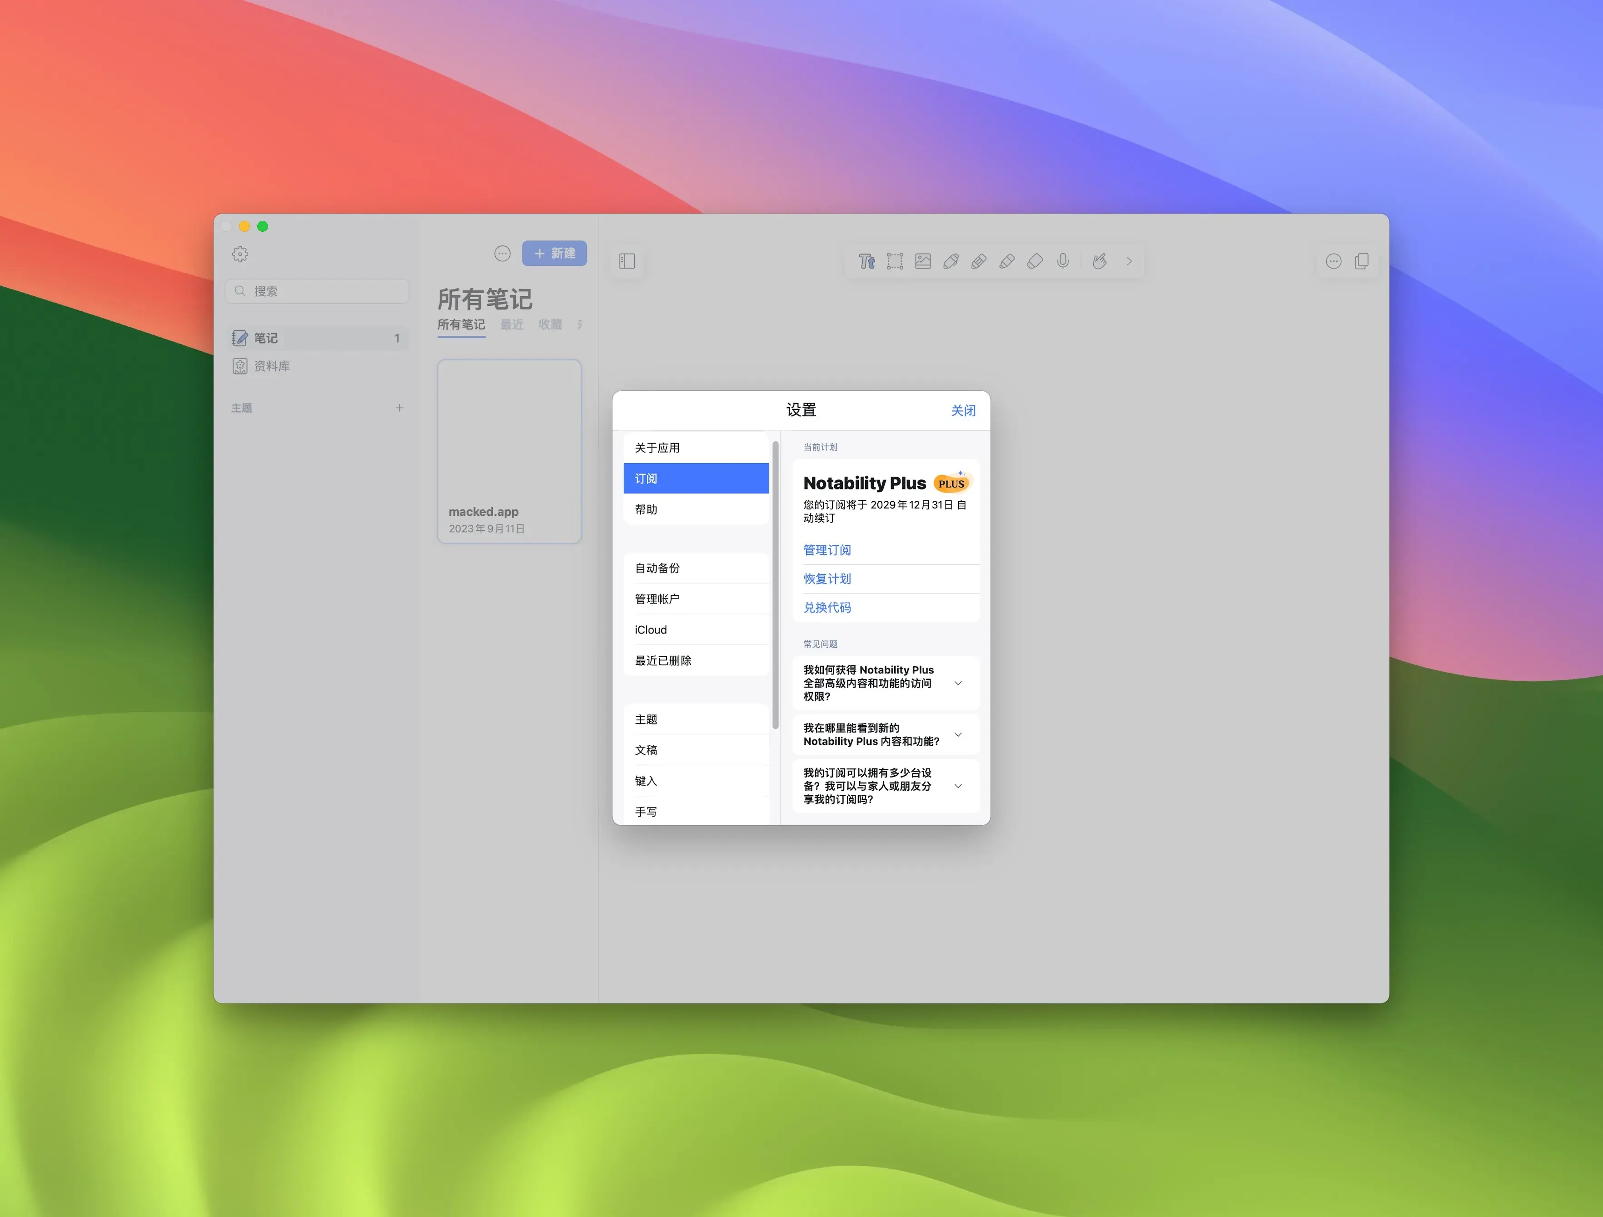Close settings with 关闭 button
The image size is (1603, 1217).
point(963,411)
